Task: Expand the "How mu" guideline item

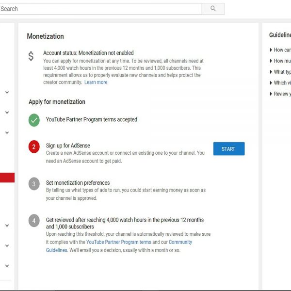Action: click(280, 61)
